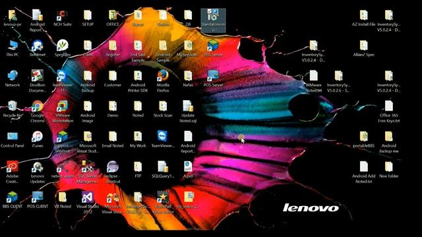Select the InventorySy V5.0.2.6 folder
This screenshot has width=422, height=237.
click(338, 76)
